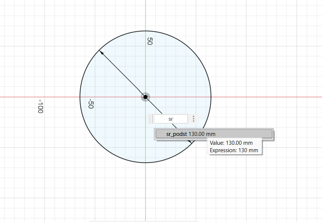322x222 pixels.
Task: Click the 'Expression: 130 mm' tooltip text
Action: (x=234, y=150)
